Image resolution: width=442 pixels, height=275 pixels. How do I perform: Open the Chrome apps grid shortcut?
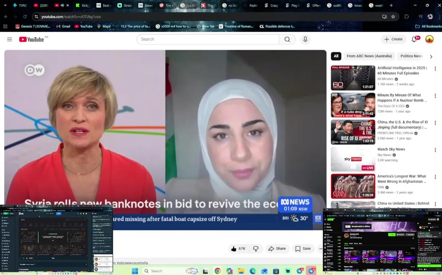5,26
